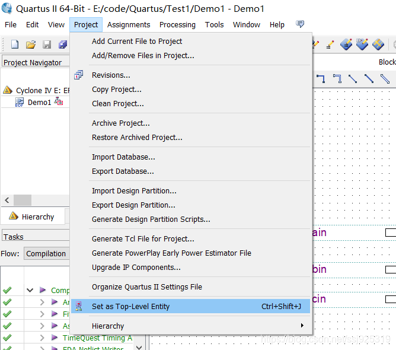Click the Quartus II title bar logo
Screen dimensions: 396x350
coord(7,8)
